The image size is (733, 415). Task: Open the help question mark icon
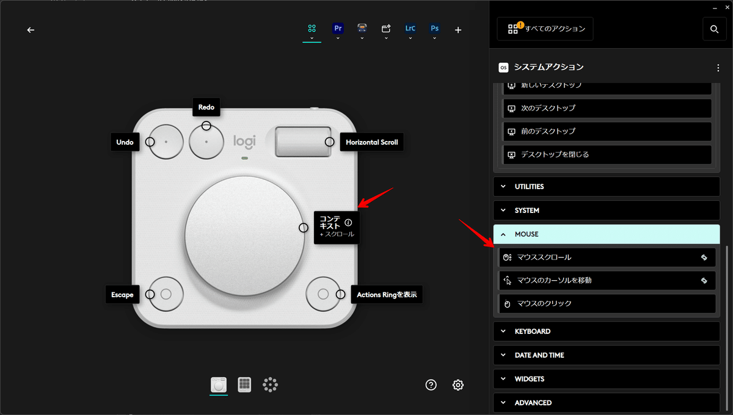pos(431,384)
